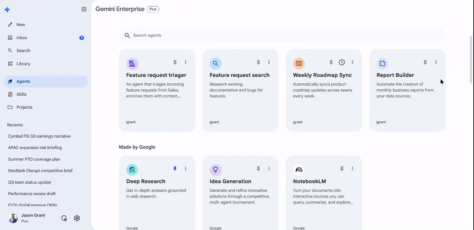Pin the Report Builder agent
Viewport: 474px width, 230px height.
425,62
